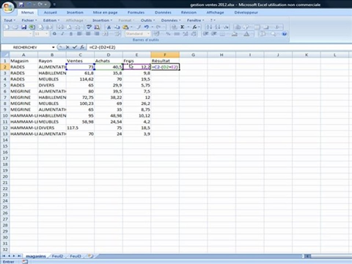Switch to the Accueil ribbon tab
This screenshot has width=352, height=264.
[50, 12]
